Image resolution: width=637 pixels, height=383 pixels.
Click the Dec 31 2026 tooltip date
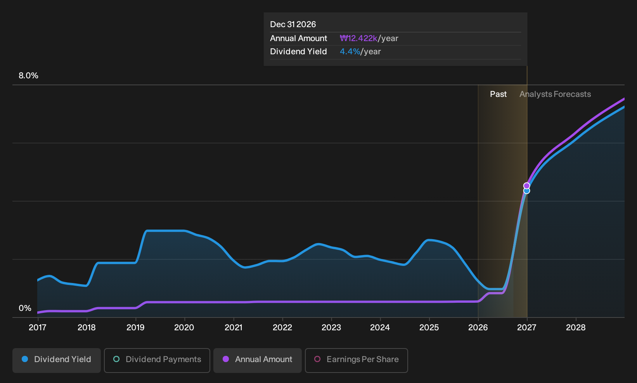click(x=293, y=24)
